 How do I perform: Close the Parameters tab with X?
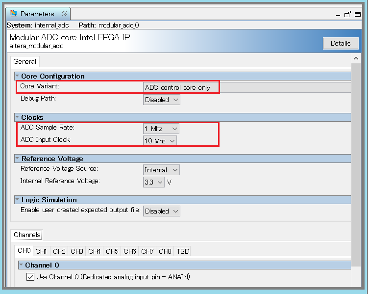64,13
